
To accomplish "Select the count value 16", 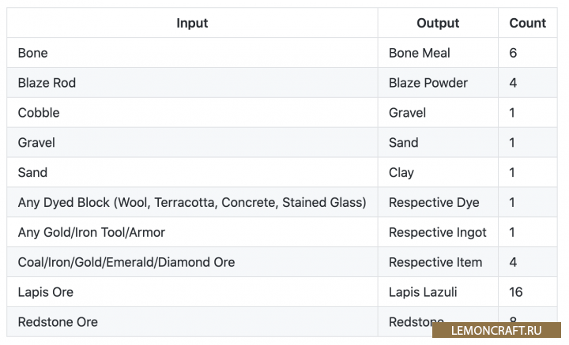I will [516, 292].
